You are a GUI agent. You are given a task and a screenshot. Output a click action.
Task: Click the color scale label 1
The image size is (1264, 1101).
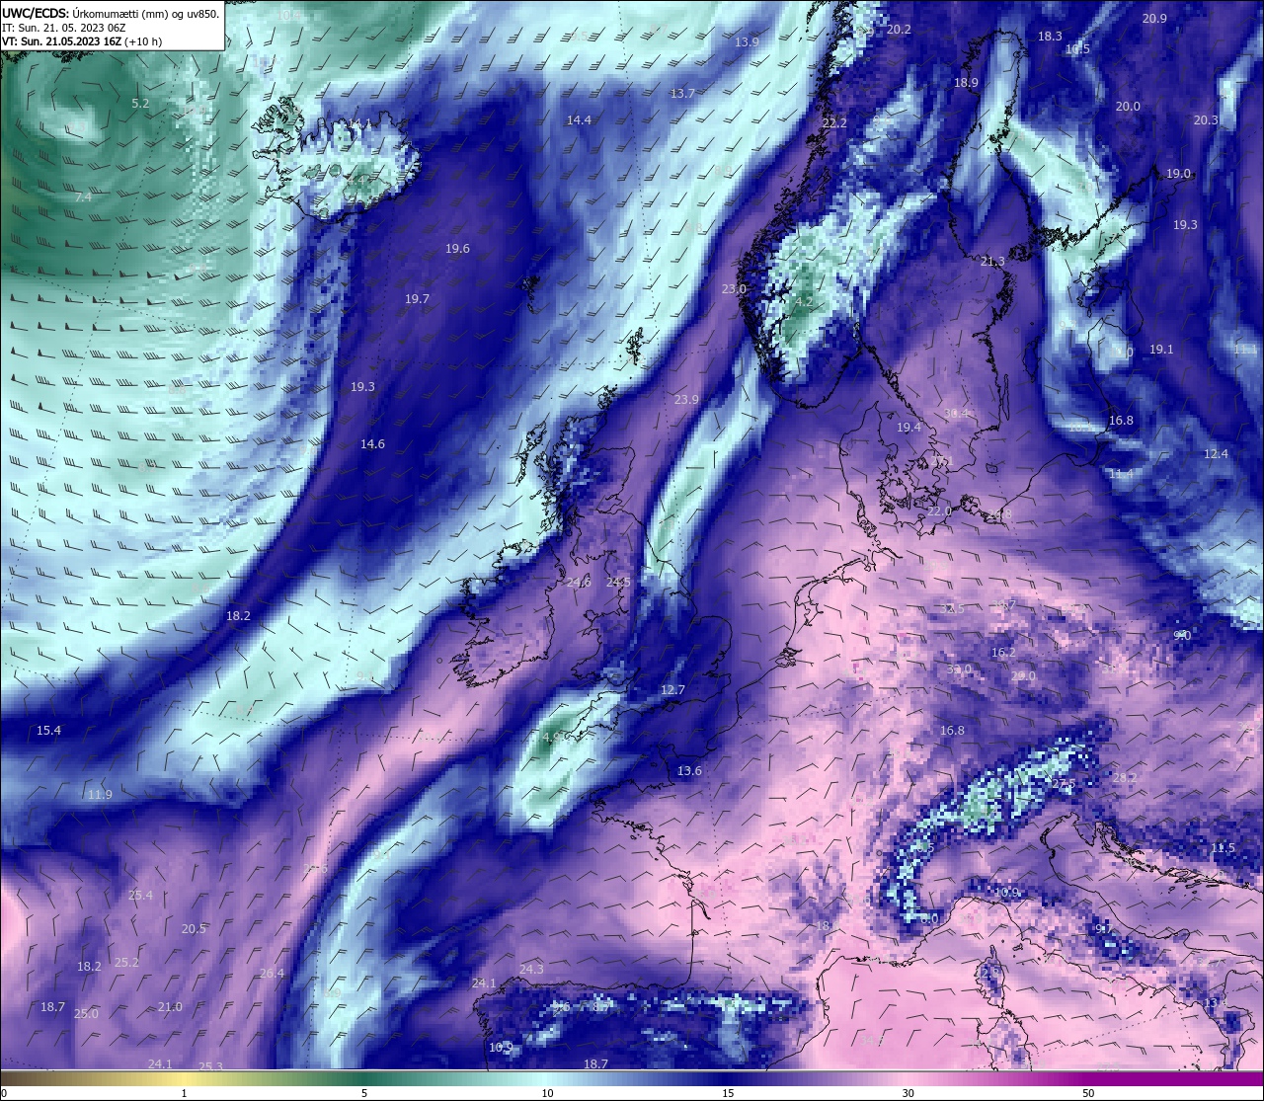point(185,1093)
